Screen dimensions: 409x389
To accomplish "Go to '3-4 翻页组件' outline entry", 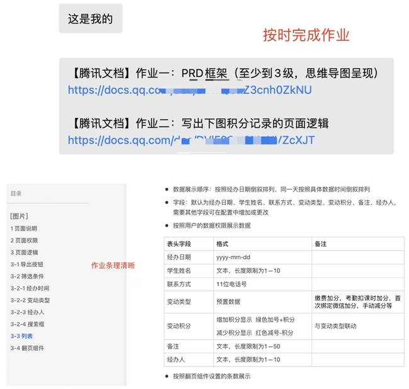I will point(27,348).
